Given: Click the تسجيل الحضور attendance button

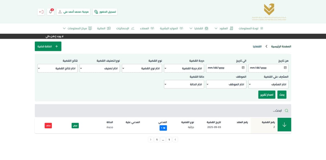Looking at the screenshot, I should coord(105,12).
